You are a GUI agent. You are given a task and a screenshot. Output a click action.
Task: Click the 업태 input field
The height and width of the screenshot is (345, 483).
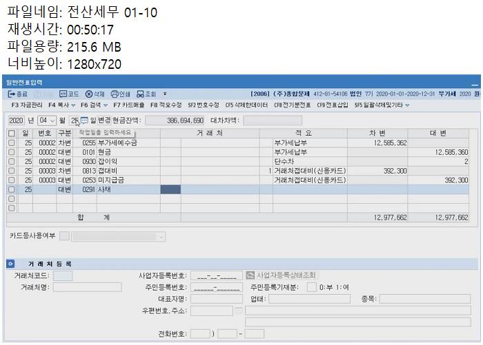(310, 299)
